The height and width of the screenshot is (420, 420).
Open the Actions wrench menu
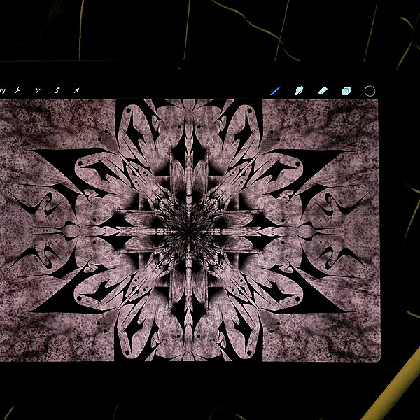point(18,90)
